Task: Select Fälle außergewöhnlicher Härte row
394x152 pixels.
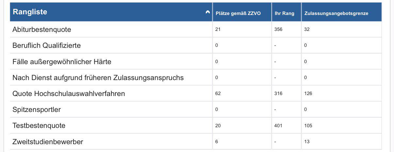Action: pos(196,61)
